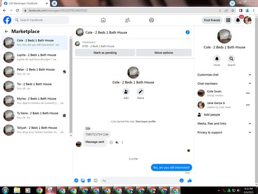Open the $700 - 2 Beds 1 Bath House listing
The height and width of the screenshot is (194, 258).
[98, 46]
